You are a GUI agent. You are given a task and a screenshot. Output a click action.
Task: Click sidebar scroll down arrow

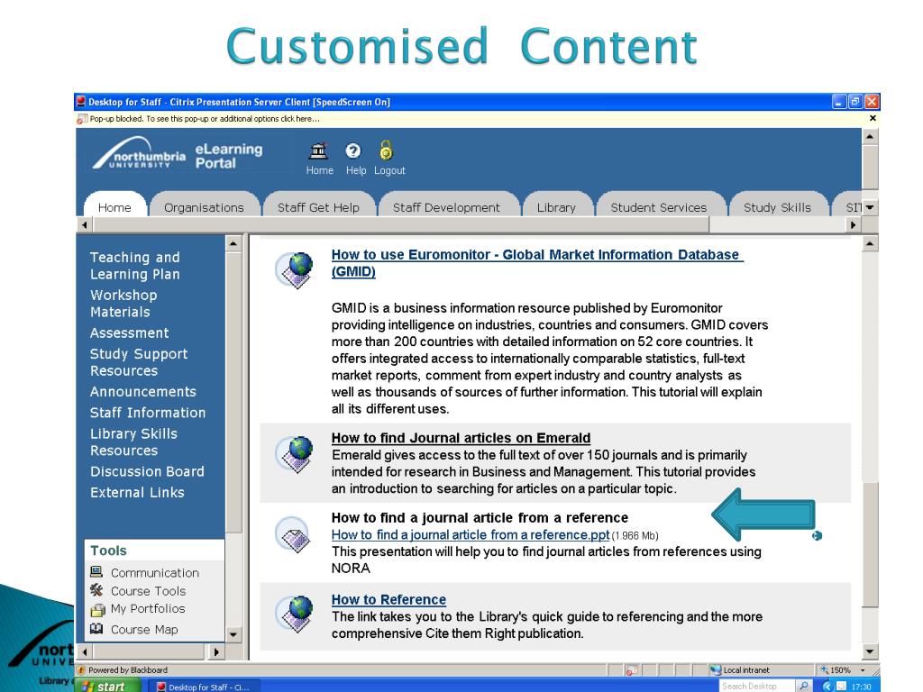point(233,635)
